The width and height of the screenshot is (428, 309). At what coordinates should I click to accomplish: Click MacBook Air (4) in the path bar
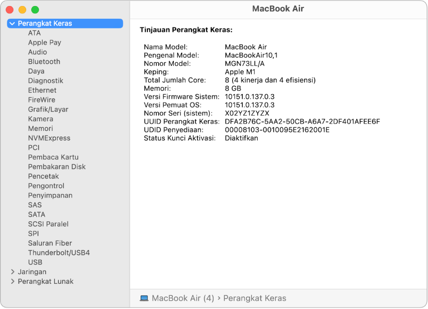183,298
